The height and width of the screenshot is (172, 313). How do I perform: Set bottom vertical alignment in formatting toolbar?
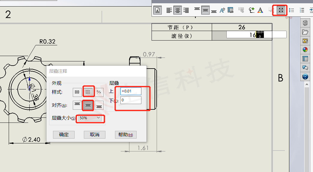coord(214,11)
